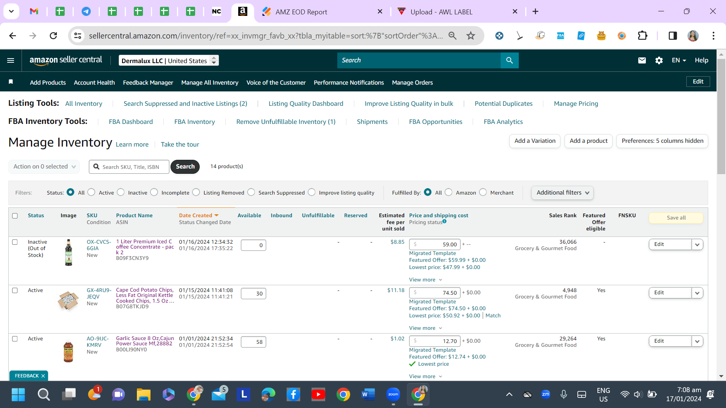Open the messages envelope icon

[642, 60]
